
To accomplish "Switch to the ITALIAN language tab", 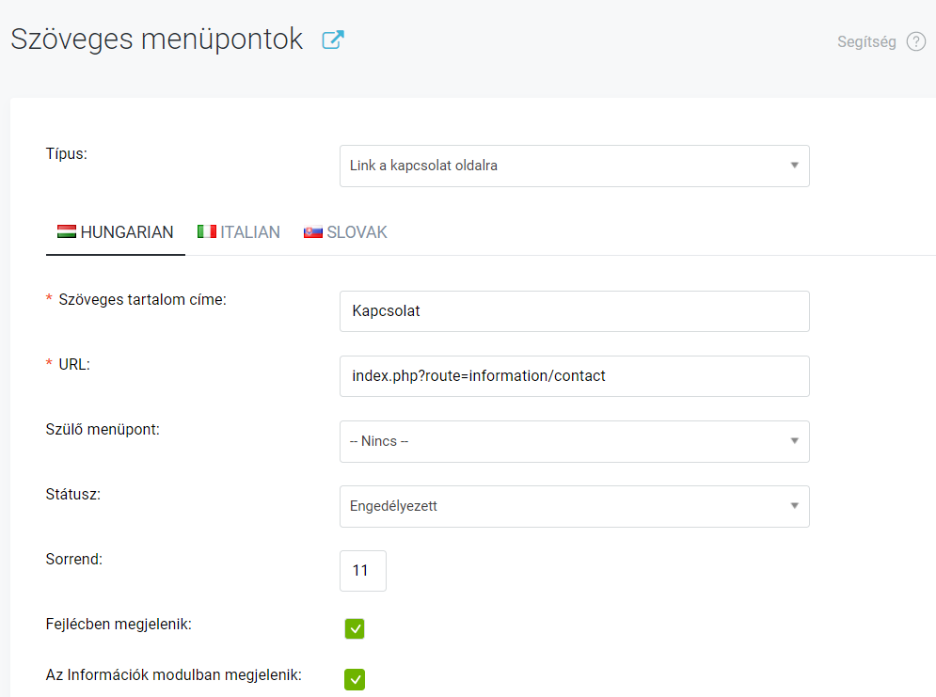I will point(239,232).
